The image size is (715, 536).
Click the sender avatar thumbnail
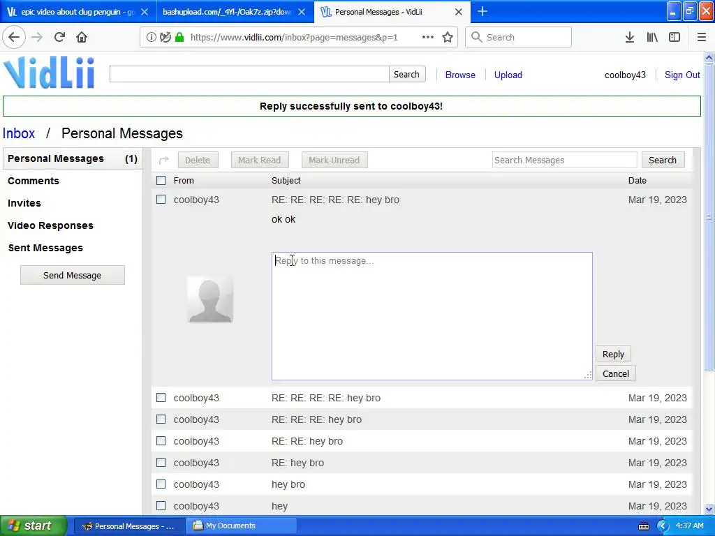point(210,299)
